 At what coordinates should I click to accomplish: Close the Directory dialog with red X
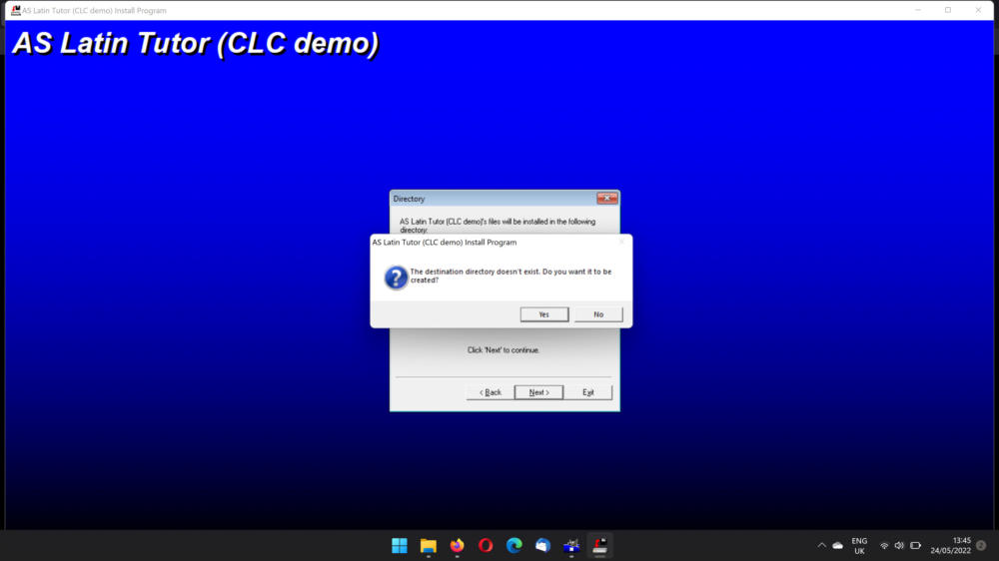(606, 199)
